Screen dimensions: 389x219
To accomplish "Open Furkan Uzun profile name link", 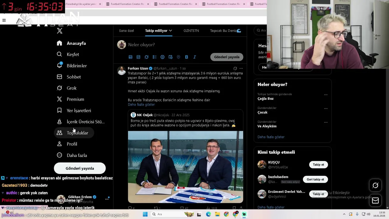I will coord(138,68).
